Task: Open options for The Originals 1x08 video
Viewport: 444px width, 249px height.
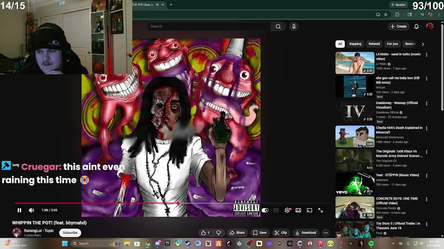Action: point(427,152)
